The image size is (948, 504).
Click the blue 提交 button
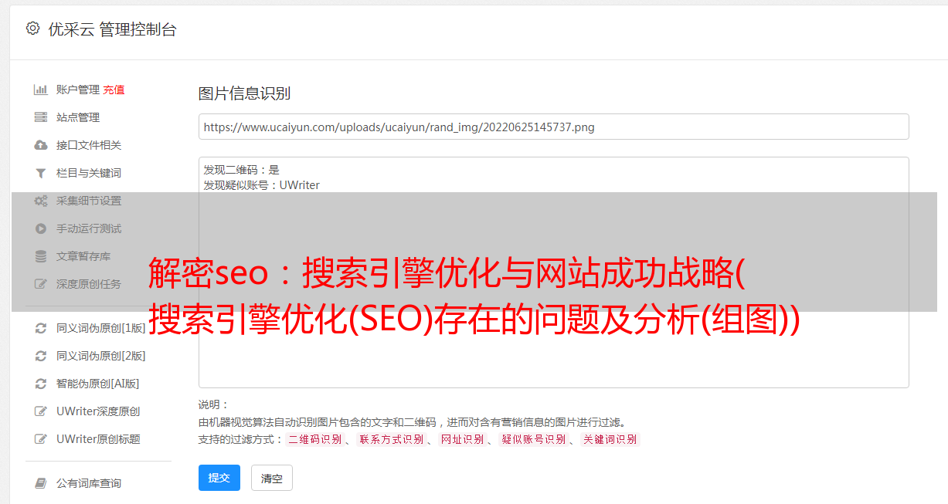[x=219, y=478]
